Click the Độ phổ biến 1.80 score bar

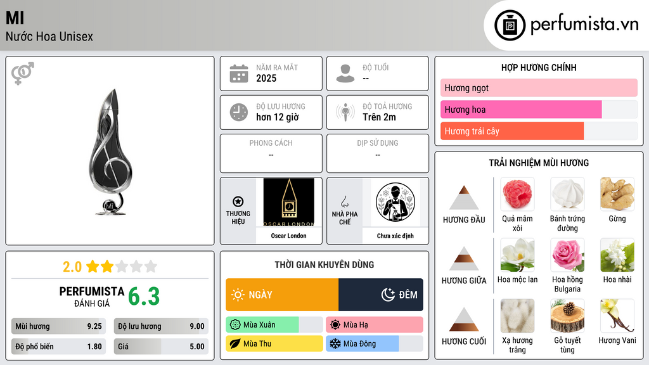point(58,347)
